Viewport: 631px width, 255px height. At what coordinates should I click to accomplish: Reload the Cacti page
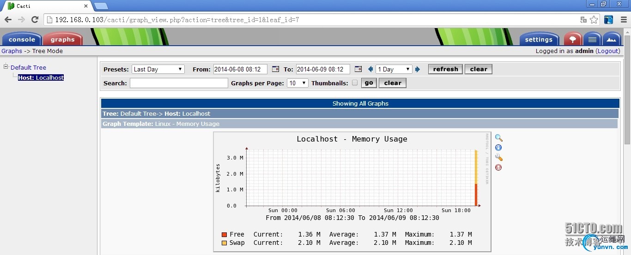click(x=35, y=19)
